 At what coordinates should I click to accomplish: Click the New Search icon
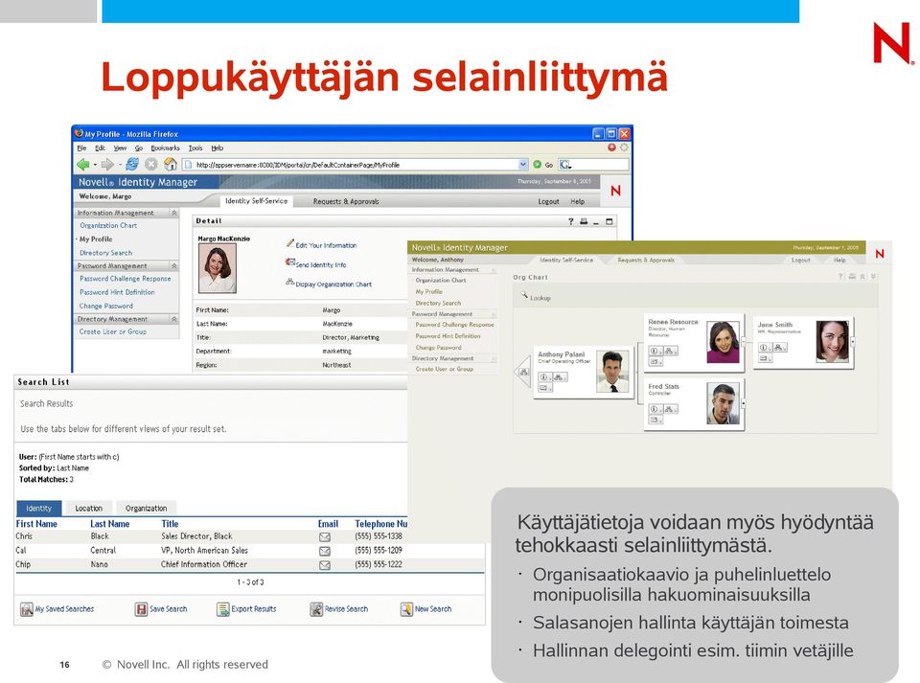pyautogui.click(x=406, y=609)
